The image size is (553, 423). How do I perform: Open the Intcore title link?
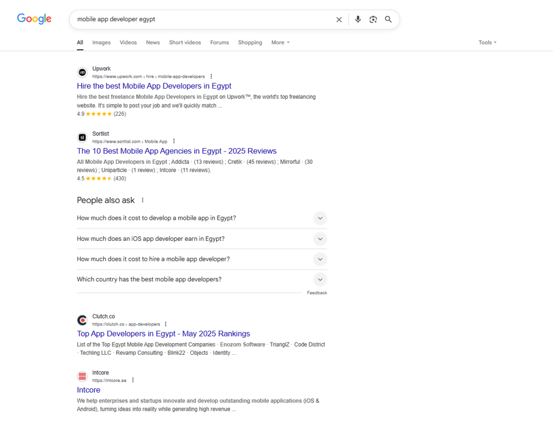point(89,390)
